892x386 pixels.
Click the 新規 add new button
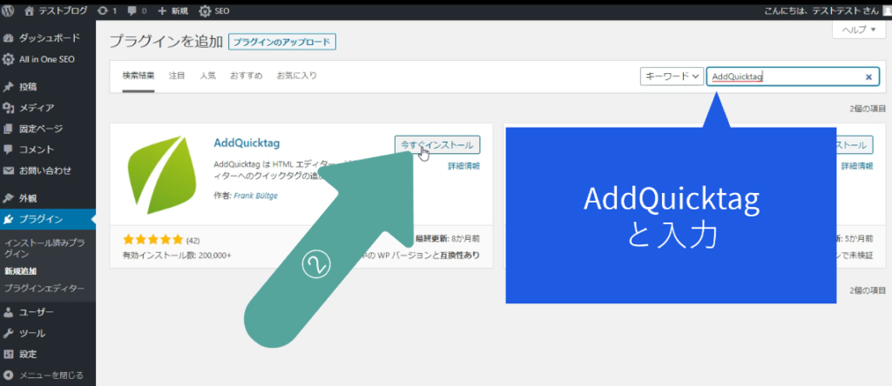173,10
